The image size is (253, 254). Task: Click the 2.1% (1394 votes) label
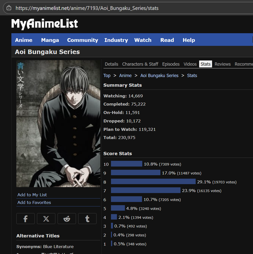pyautogui.click(x=136, y=217)
